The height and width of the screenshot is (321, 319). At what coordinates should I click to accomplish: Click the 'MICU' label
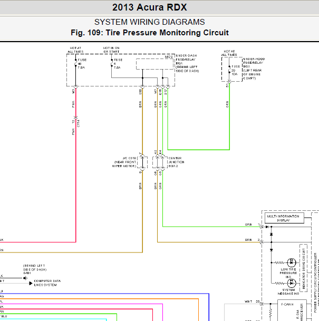coord(169,57)
